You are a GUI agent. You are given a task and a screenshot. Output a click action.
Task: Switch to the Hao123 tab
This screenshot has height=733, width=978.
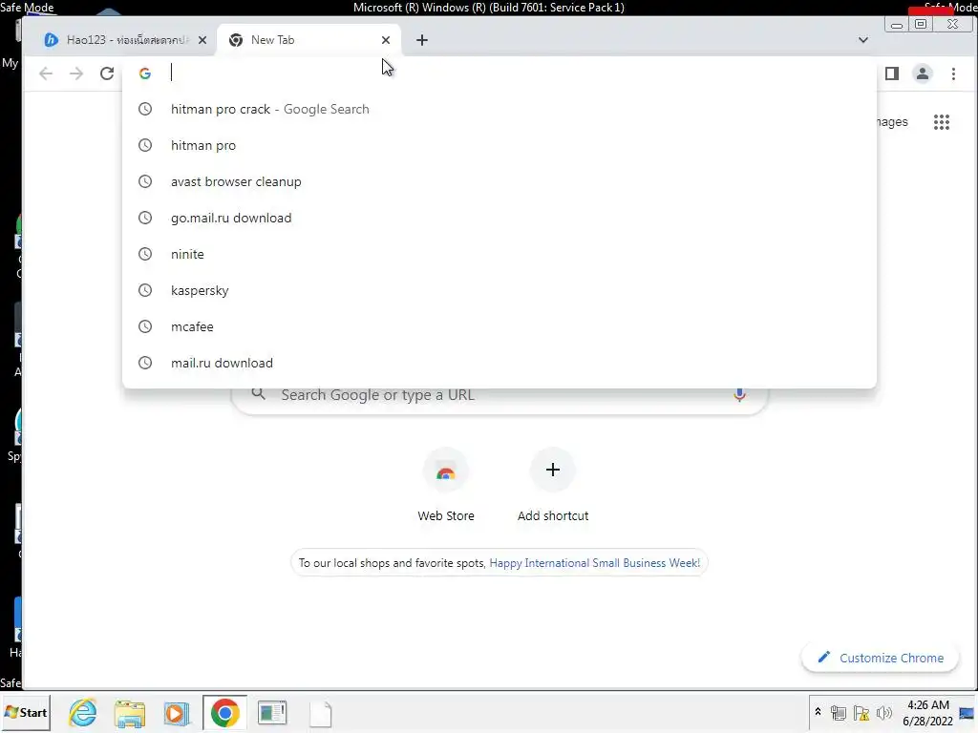coord(119,40)
